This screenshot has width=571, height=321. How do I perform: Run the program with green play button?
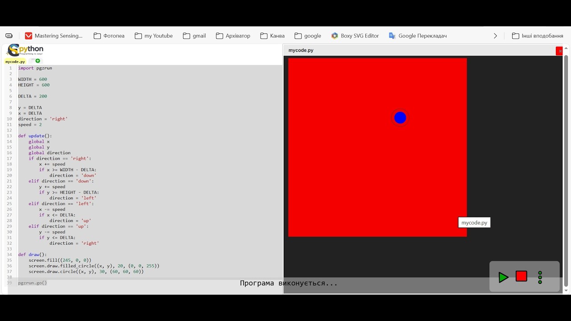503,277
